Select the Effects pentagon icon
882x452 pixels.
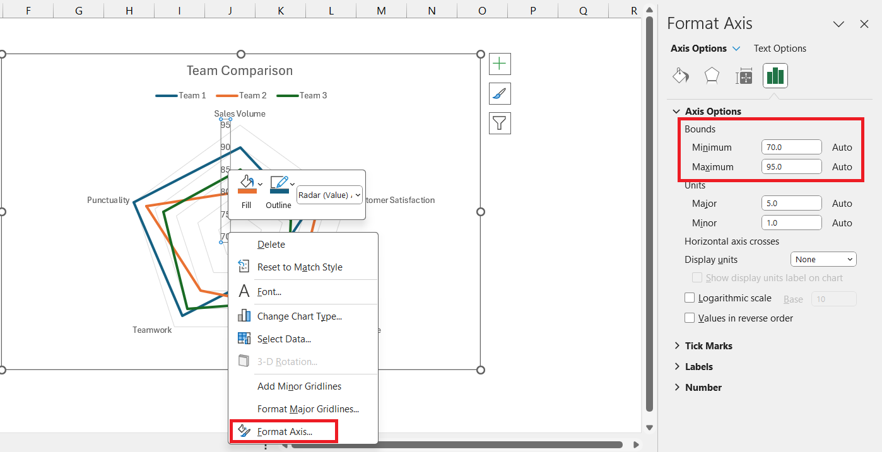pyautogui.click(x=712, y=76)
